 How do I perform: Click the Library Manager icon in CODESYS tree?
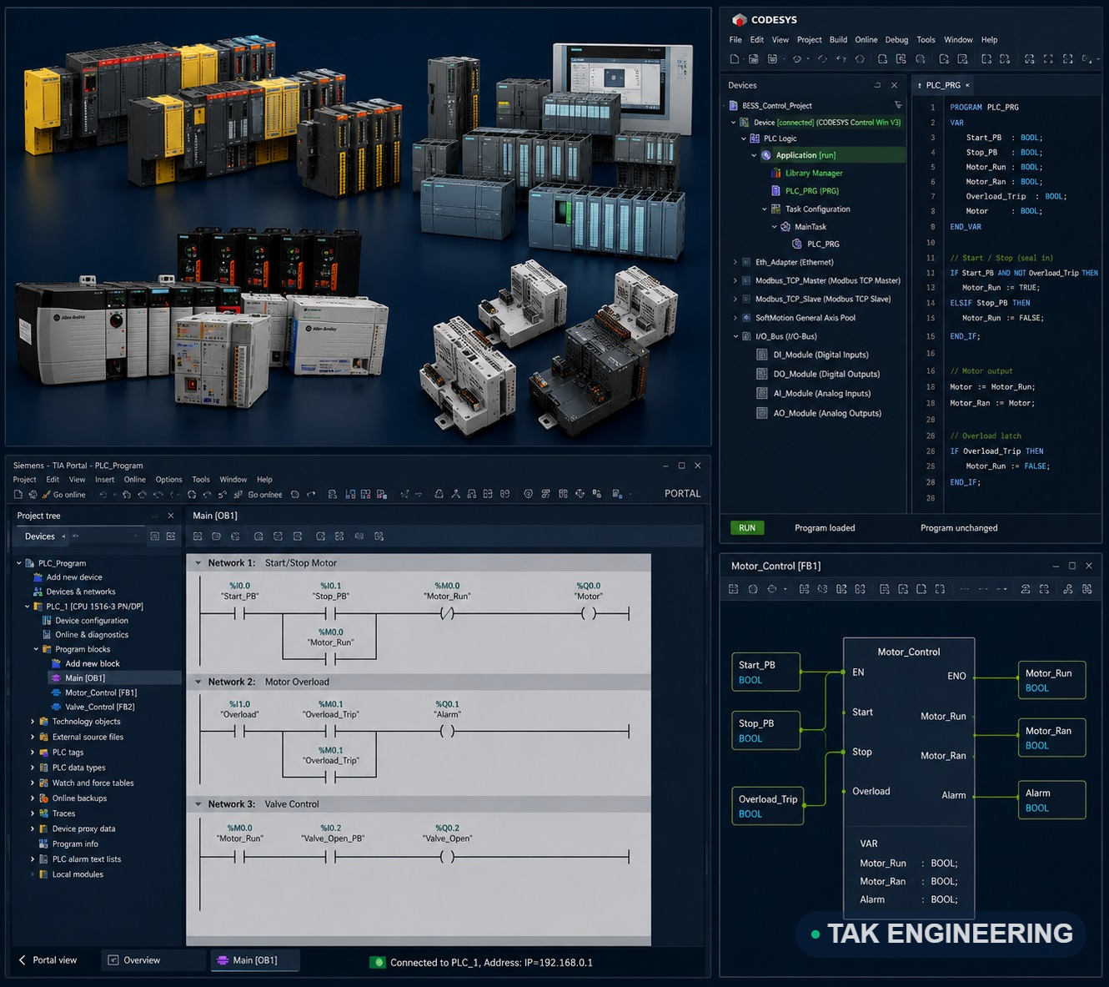775,173
